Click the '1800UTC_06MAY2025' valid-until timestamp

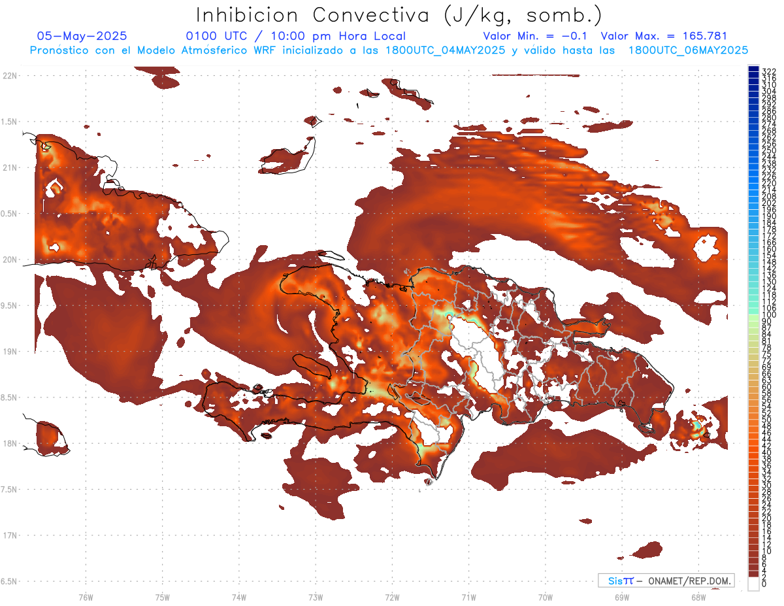(x=688, y=50)
